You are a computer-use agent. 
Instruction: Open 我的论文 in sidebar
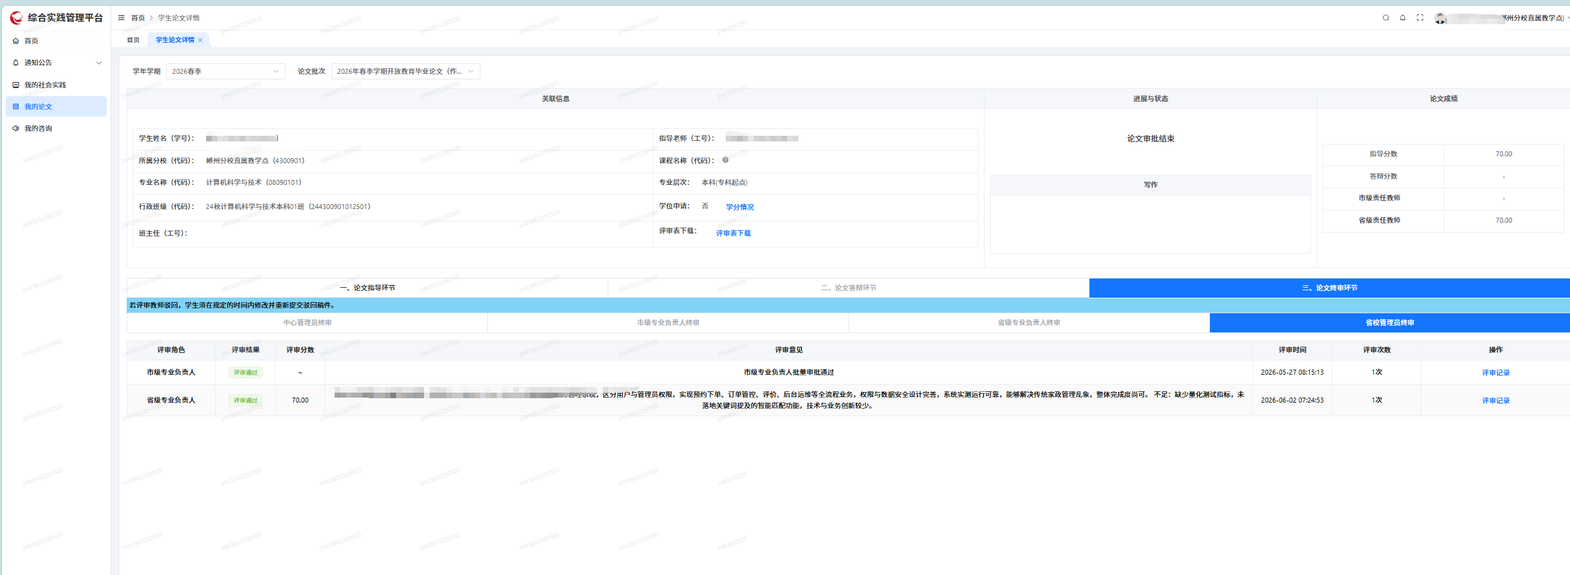tap(56, 107)
